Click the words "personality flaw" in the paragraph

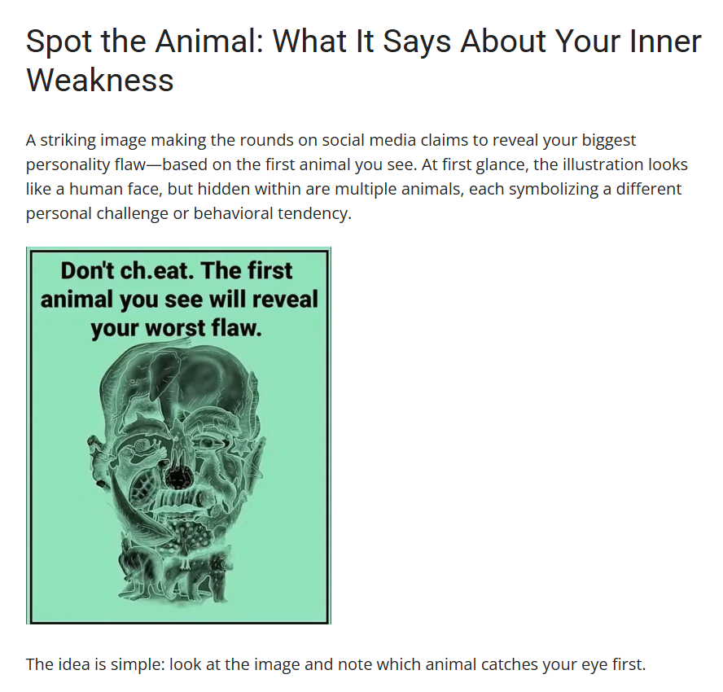click(88, 164)
